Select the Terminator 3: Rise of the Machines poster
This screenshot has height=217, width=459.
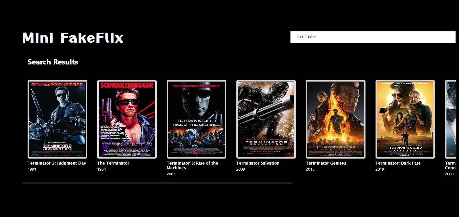pos(197,119)
